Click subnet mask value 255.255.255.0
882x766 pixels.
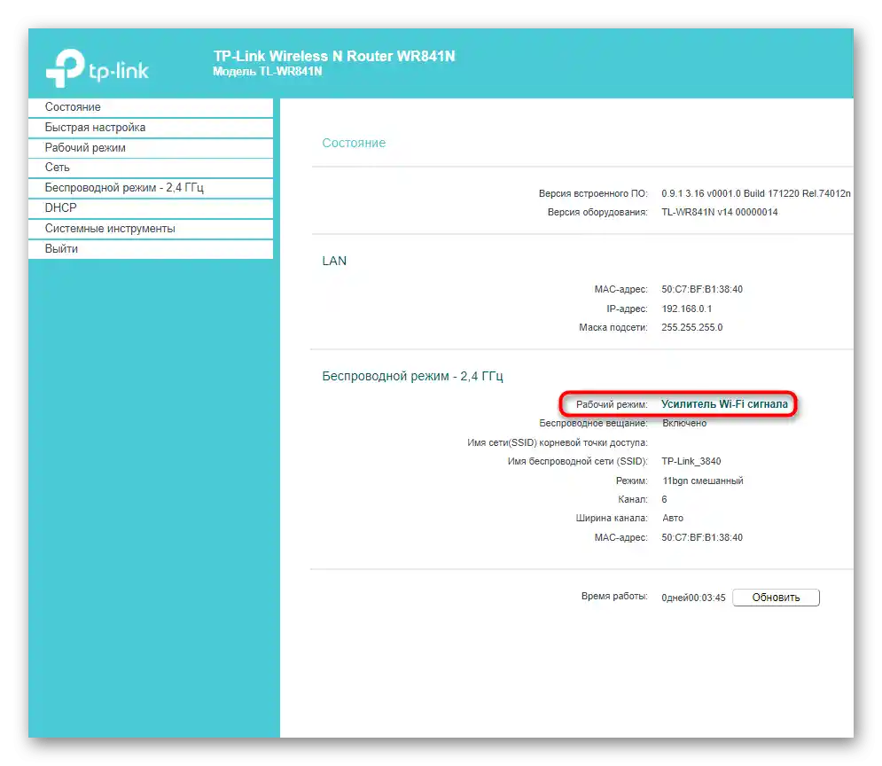coord(692,327)
